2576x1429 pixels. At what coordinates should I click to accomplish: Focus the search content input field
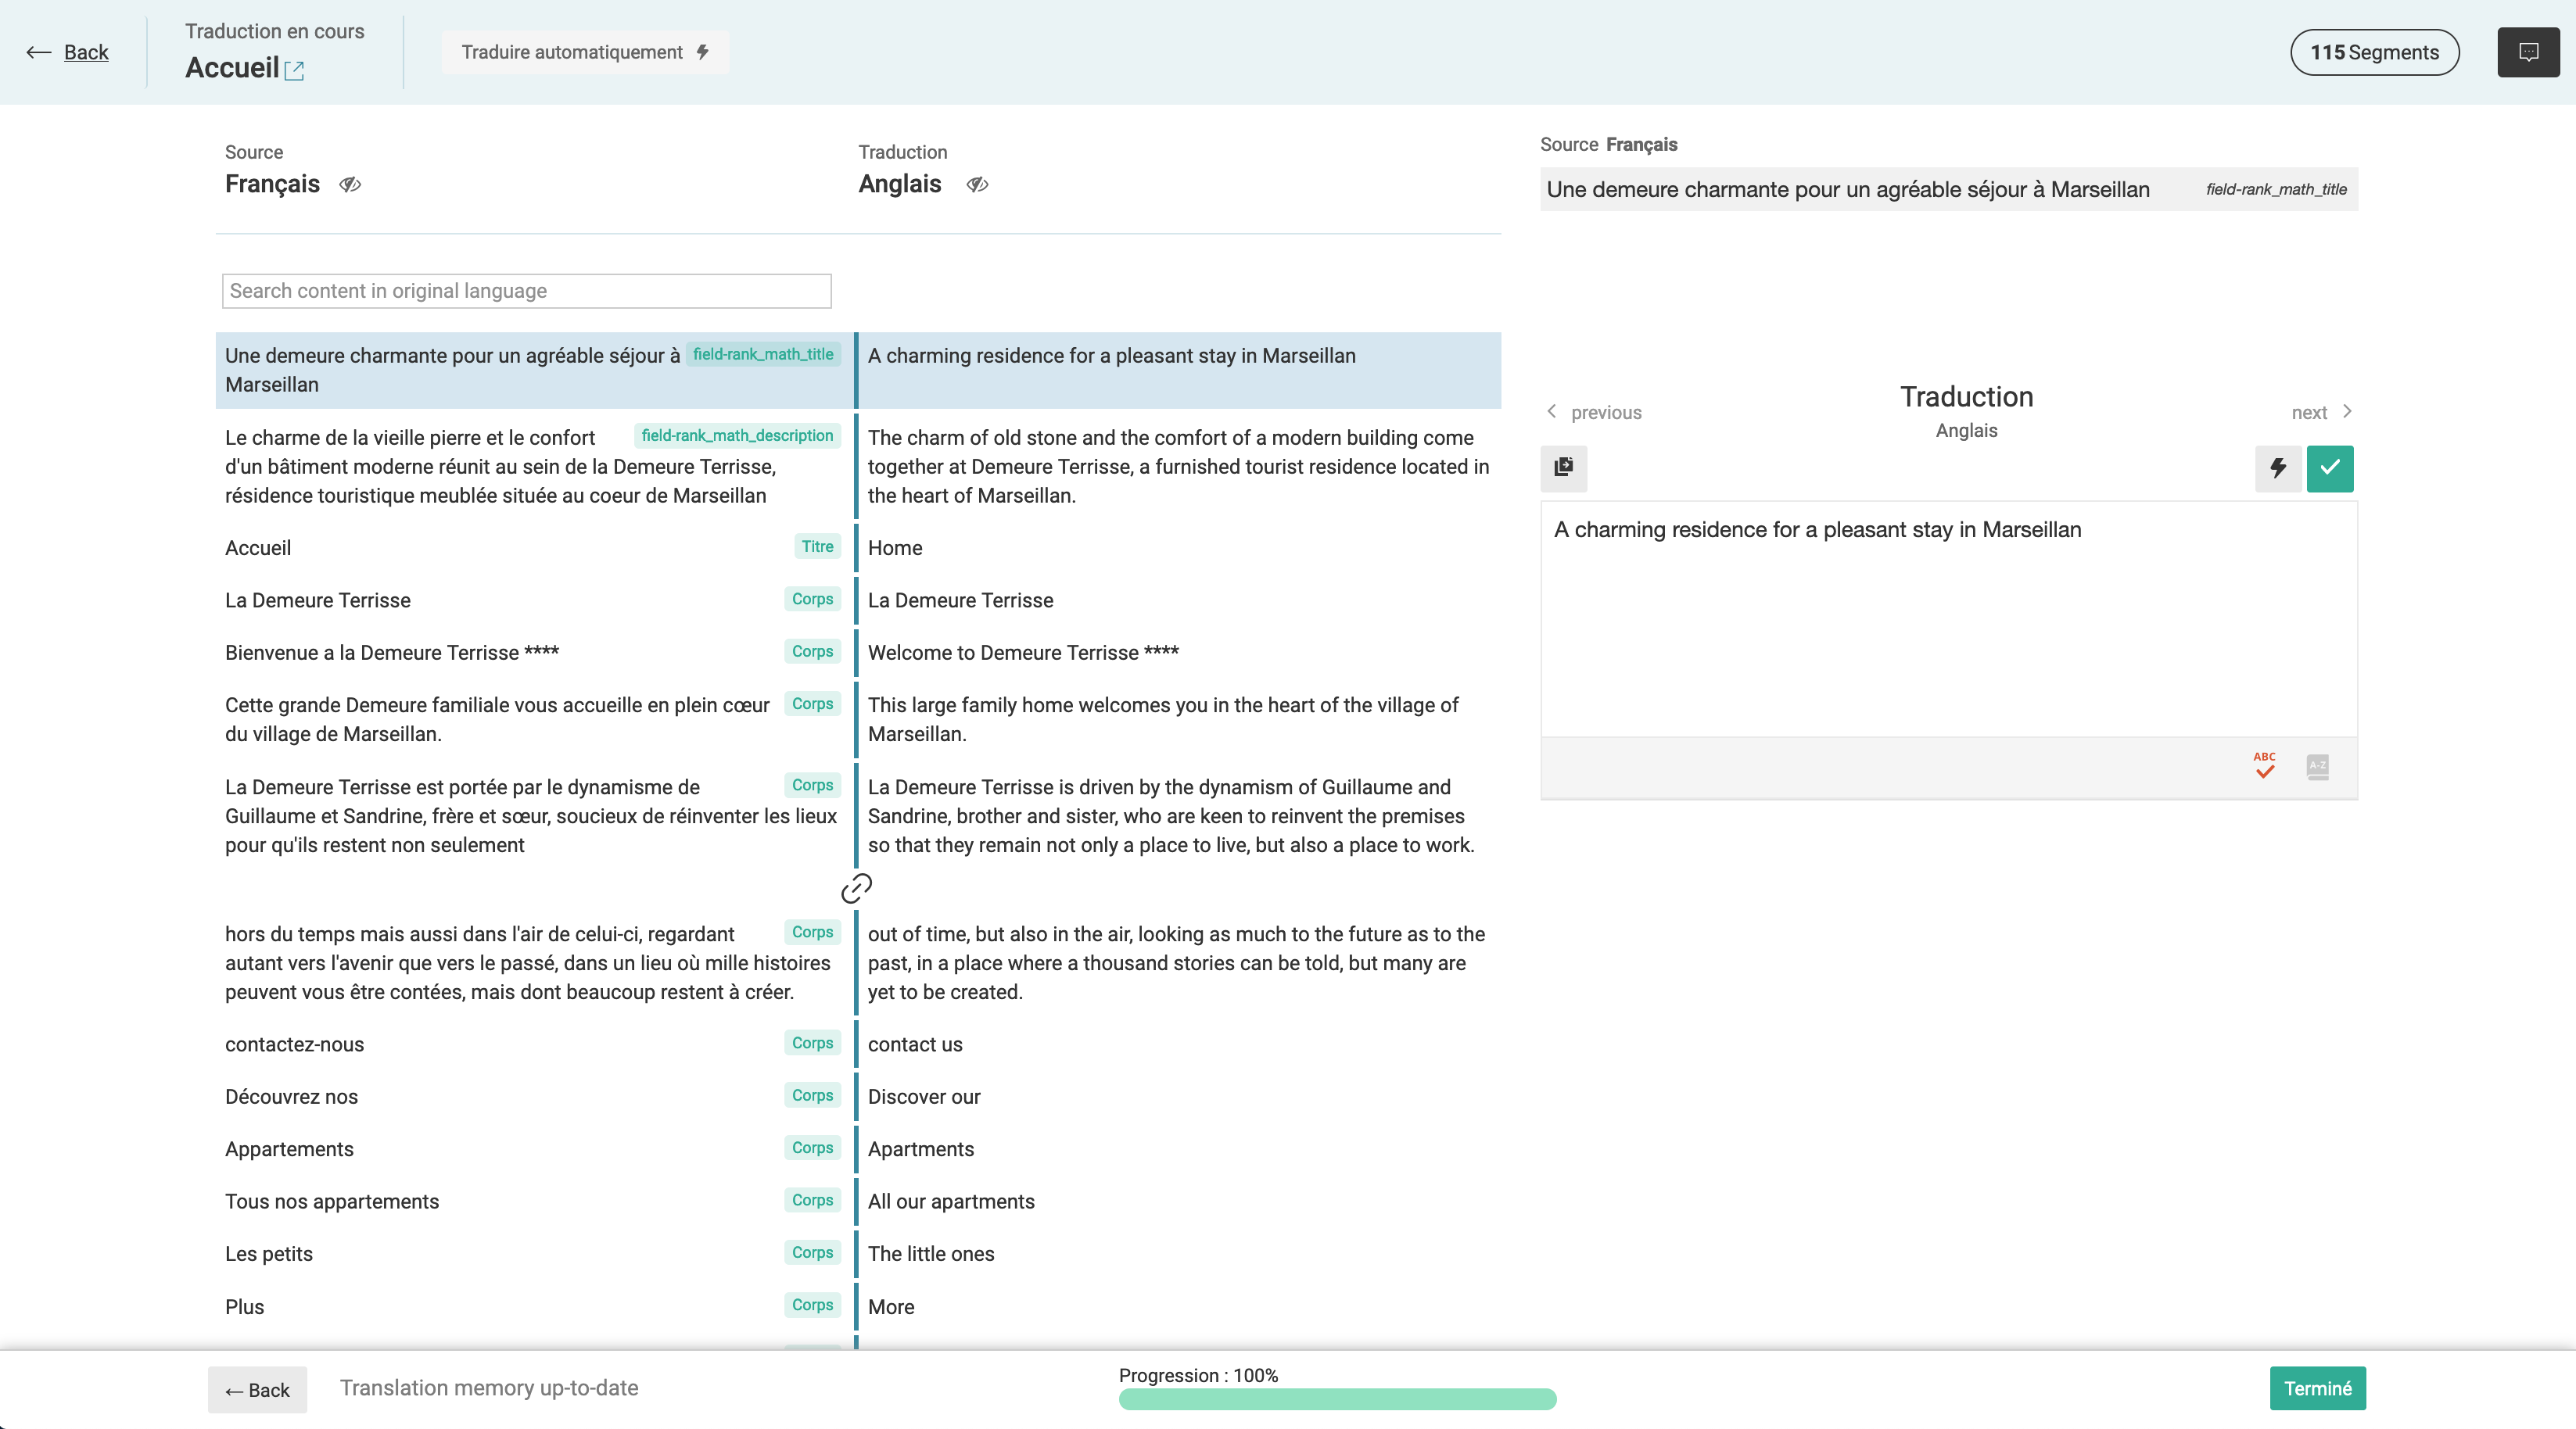[527, 291]
